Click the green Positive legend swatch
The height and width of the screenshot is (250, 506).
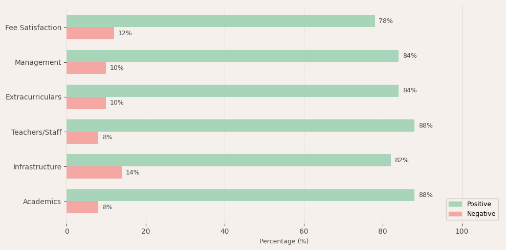455,204
